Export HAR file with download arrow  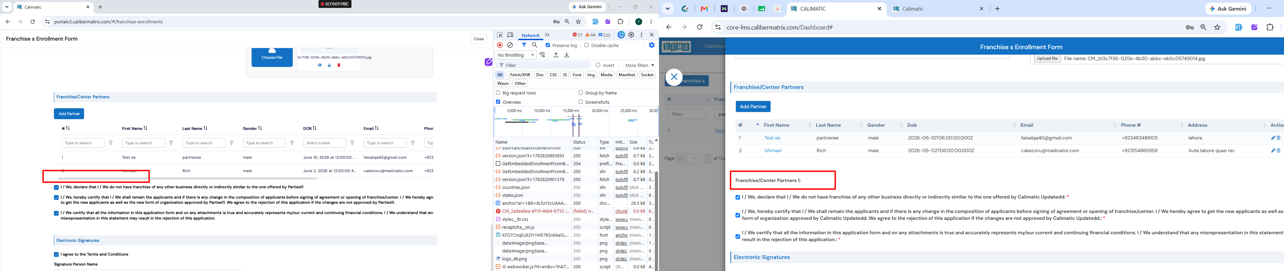[x=567, y=55]
